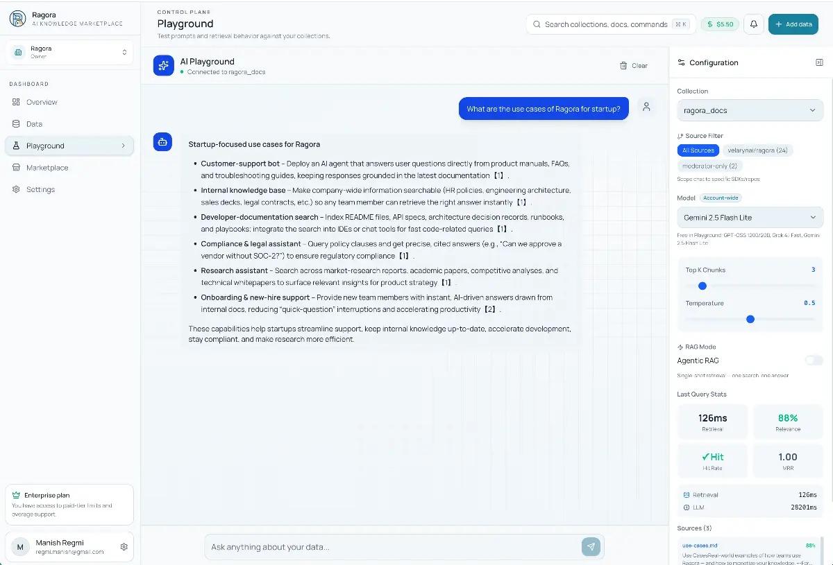Select the All Sources filter chip
Viewport: 833px width, 565px height.
(x=698, y=150)
